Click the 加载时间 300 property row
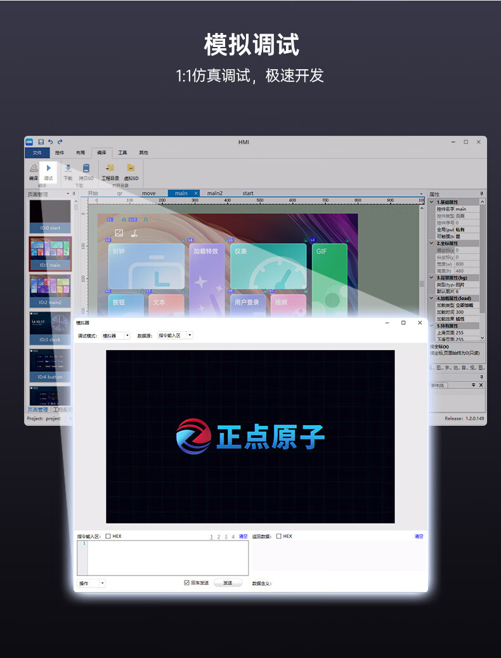Image resolution: width=501 pixels, height=658 pixels. pyautogui.click(x=457, y=312)
